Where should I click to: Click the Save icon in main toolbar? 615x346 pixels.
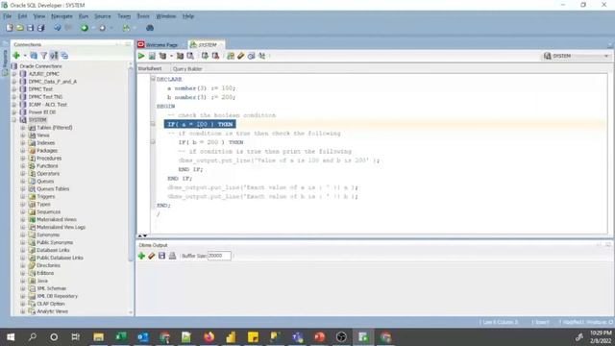30,28
